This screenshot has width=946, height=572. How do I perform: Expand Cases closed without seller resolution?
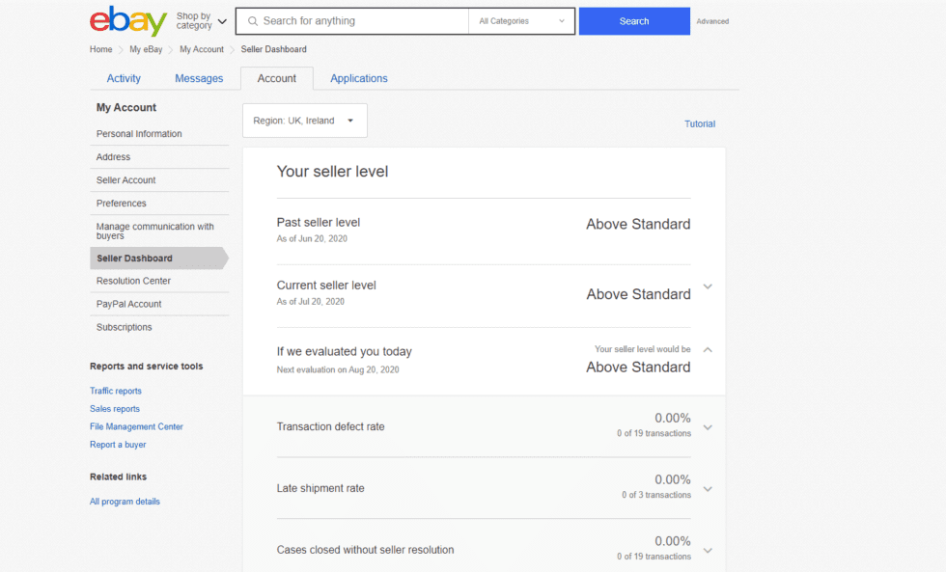click(x=708, y=551)
